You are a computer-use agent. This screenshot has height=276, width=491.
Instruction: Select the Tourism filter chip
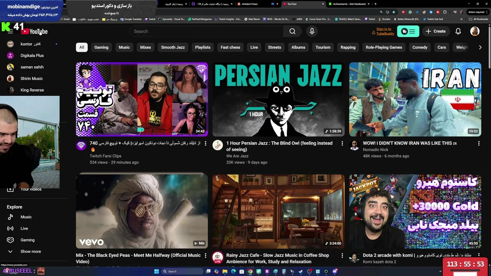pyautogui.click(x=323, y=48)
